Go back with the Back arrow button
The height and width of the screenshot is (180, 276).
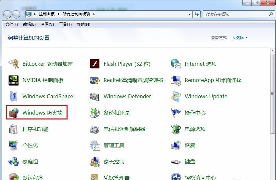click(x=7, y=14)
